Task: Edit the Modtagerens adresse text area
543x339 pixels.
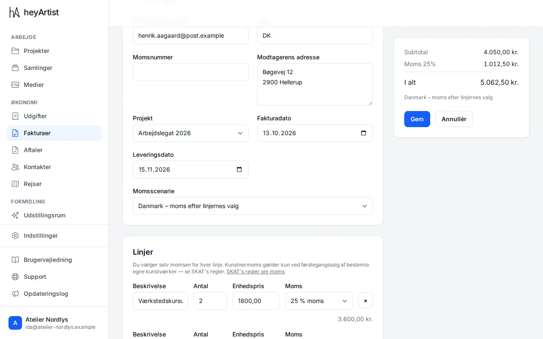Action: pyautogui.click(x=315, y=84)
